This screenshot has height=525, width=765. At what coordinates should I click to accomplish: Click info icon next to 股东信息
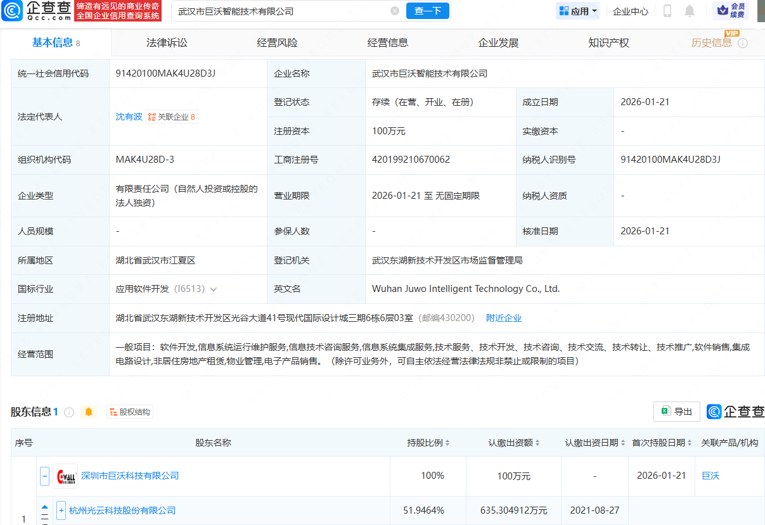69,412
